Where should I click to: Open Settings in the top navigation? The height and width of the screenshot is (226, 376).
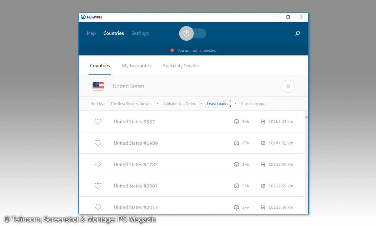tap(140, 33)
